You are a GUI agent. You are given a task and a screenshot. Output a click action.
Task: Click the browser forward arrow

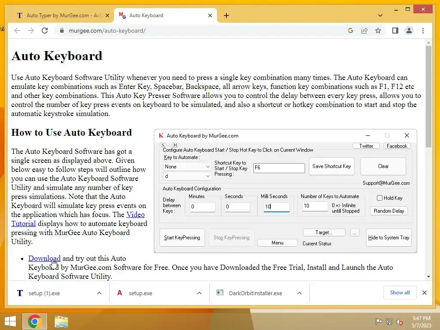coord(31,31)
